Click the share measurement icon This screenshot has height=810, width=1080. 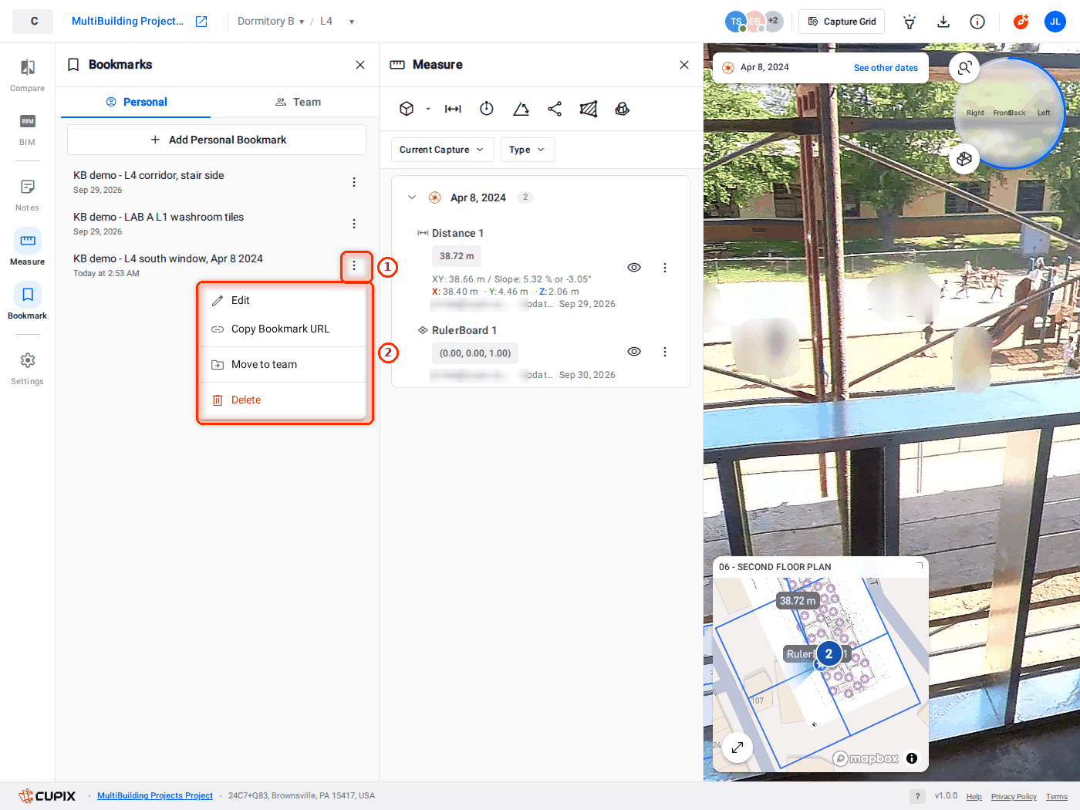555,109
